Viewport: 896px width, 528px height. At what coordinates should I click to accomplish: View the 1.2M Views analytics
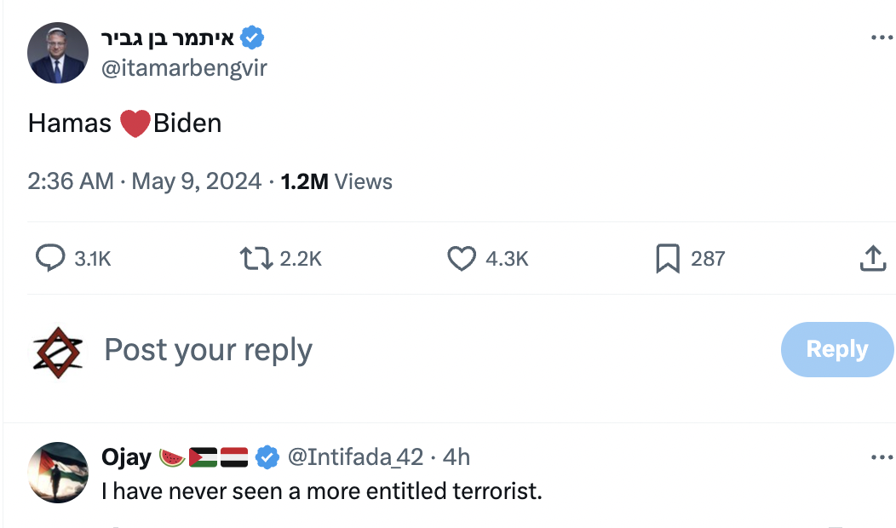tap(336, 181)
